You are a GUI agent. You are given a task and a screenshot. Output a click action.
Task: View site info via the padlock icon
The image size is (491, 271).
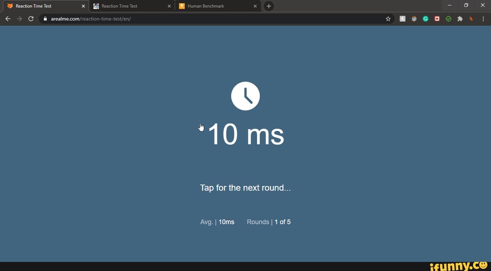(45, 19)
